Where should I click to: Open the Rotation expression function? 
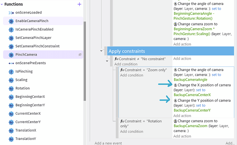point(22,88)
